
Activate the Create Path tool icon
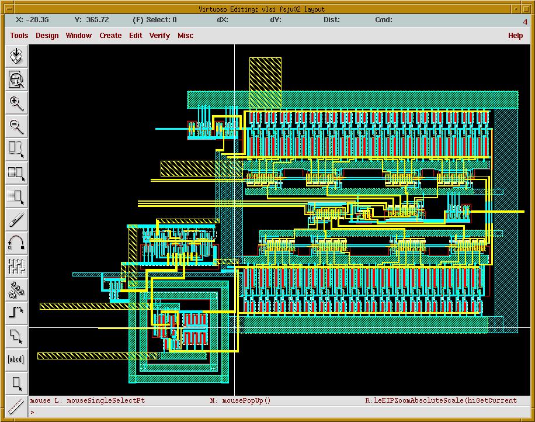click(16, 313)
